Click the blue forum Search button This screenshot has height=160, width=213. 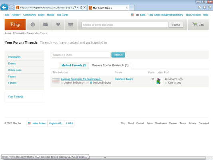[x=118, y=55]
